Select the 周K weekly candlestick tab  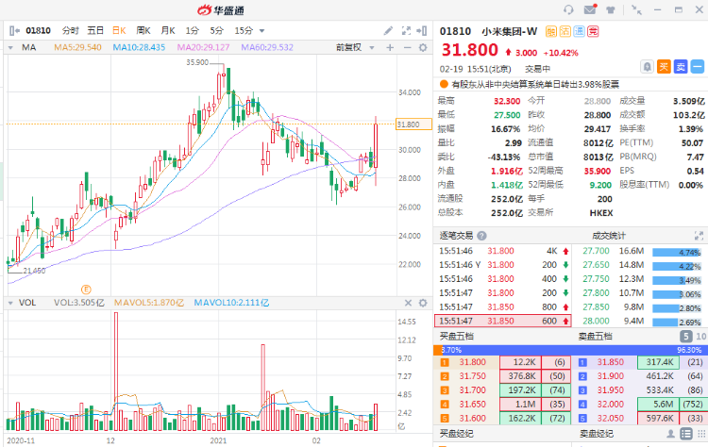(143, 31)
